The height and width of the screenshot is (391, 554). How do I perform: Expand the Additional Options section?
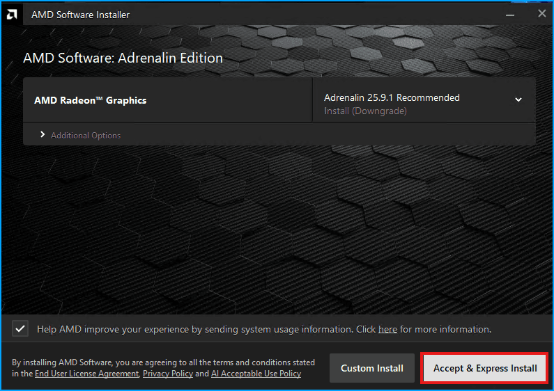pos(86,136)
